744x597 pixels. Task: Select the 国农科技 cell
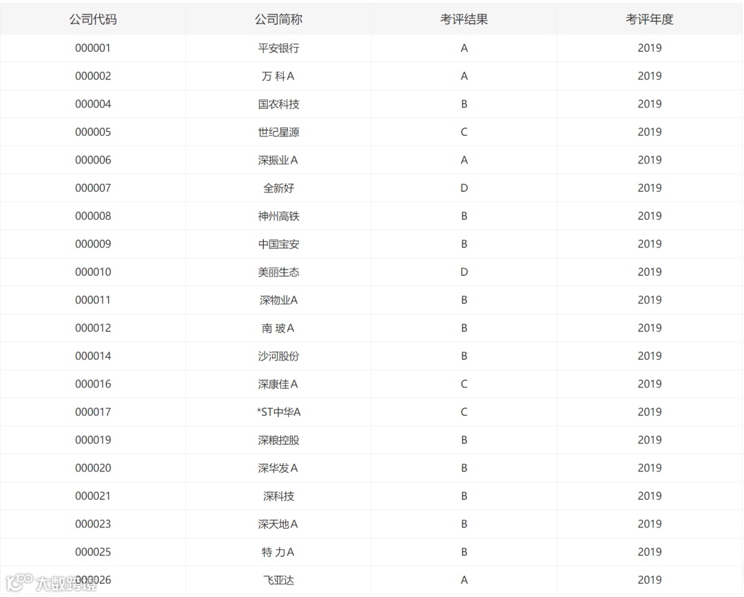(278, 104)
